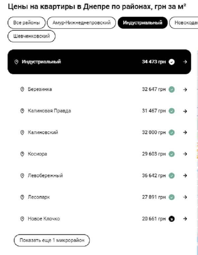
Task: Click the location pin icon beside Косиора
Action: click(22, 154)
